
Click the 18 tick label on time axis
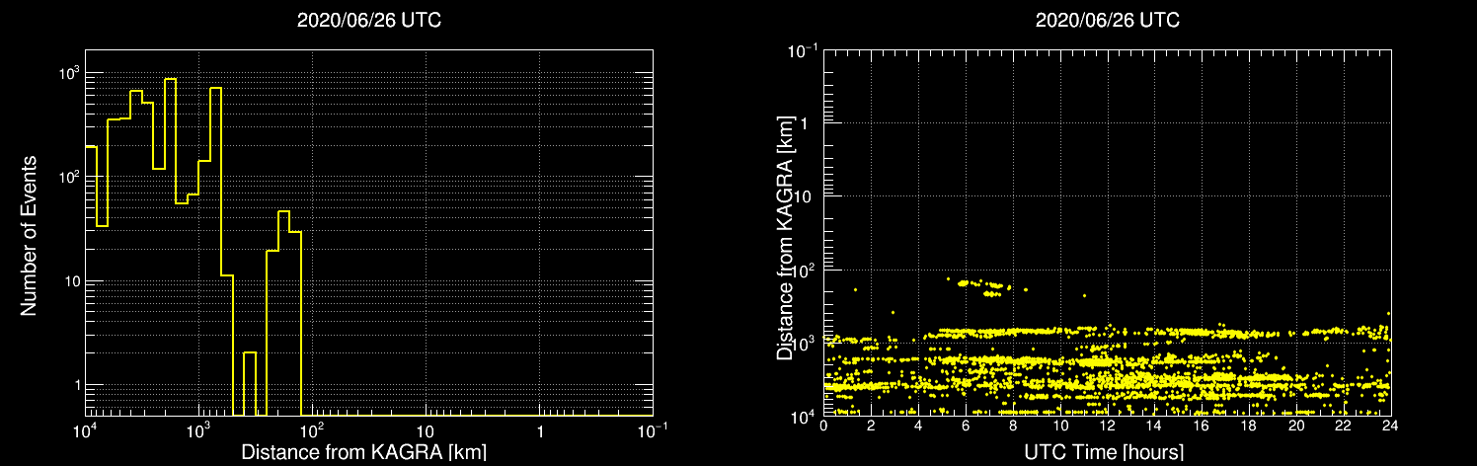coord(1248,425)
